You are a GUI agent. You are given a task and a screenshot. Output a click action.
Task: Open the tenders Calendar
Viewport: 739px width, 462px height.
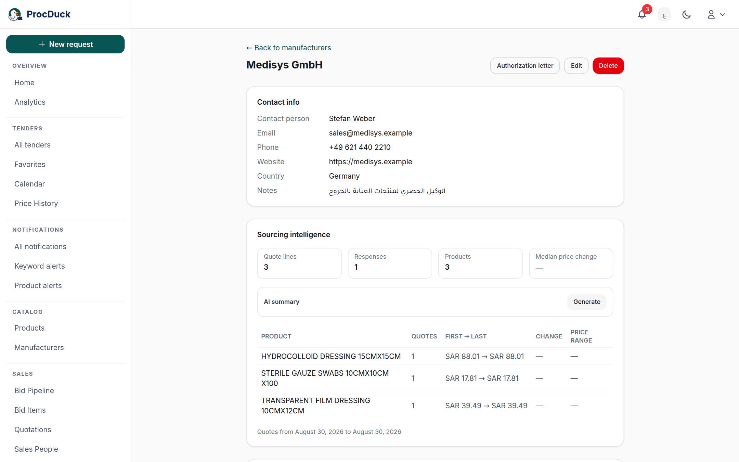pyautogui.click(x=29, y=184)
